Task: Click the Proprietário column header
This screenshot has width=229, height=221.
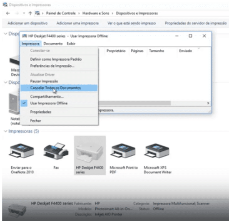Action: (116, 51)
